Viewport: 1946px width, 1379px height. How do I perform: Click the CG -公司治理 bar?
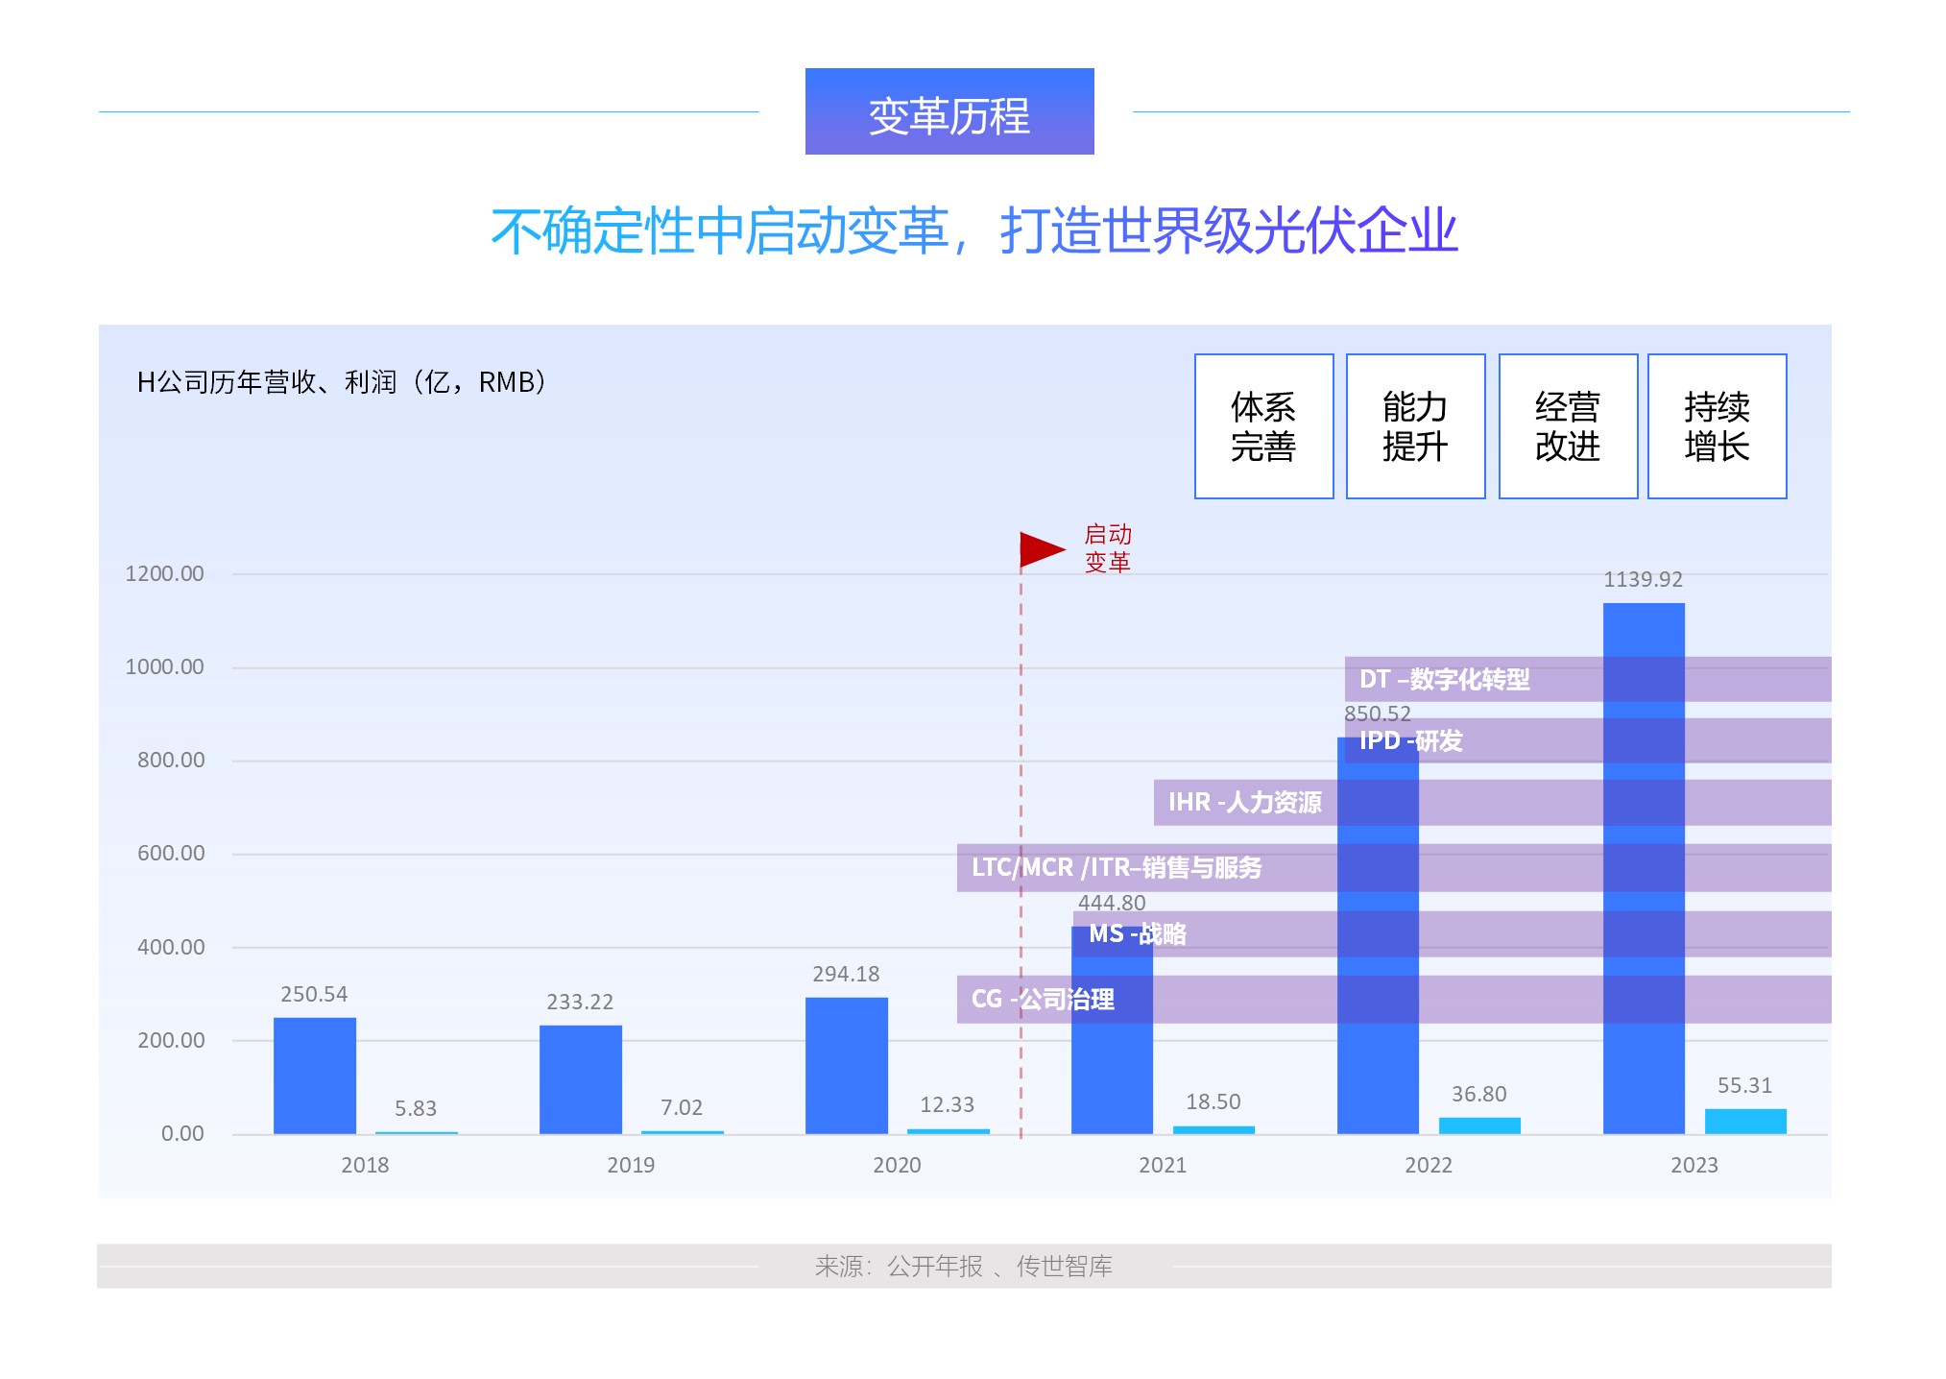click(x=1394, y=999)
